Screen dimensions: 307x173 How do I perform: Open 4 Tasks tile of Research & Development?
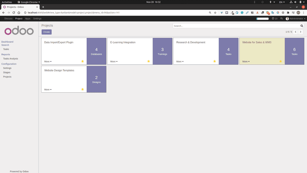click(x=229, y=51)
